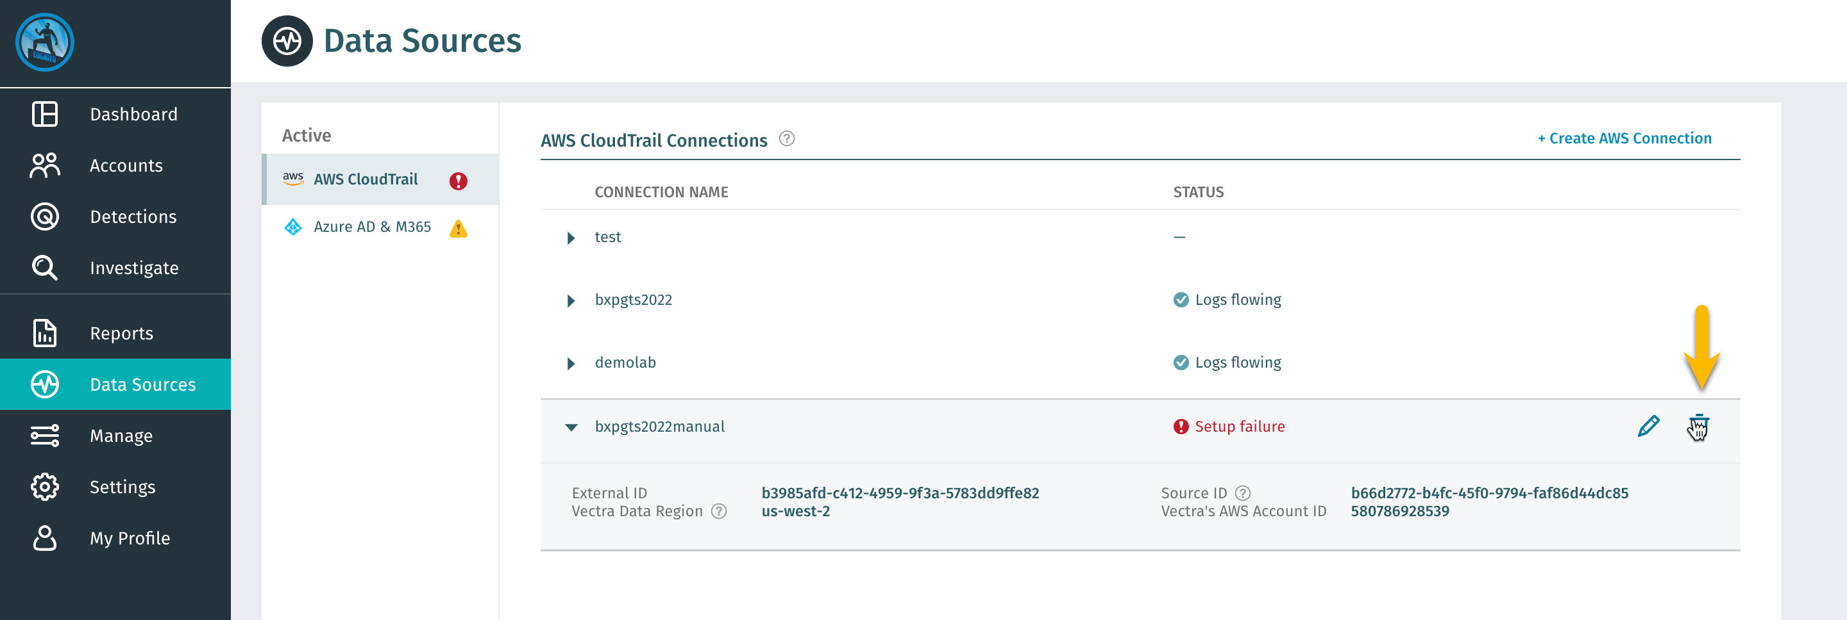Click yellow warning icon on Azure AD & M365
This screenshot has width=1847, height=620.
(x=458, y=229)
